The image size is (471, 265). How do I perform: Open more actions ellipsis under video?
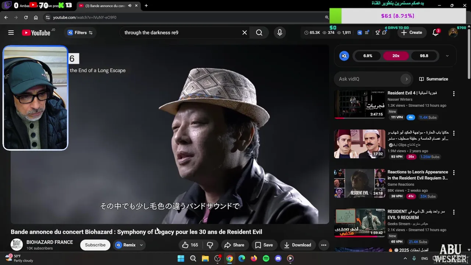tap(324, 245)
